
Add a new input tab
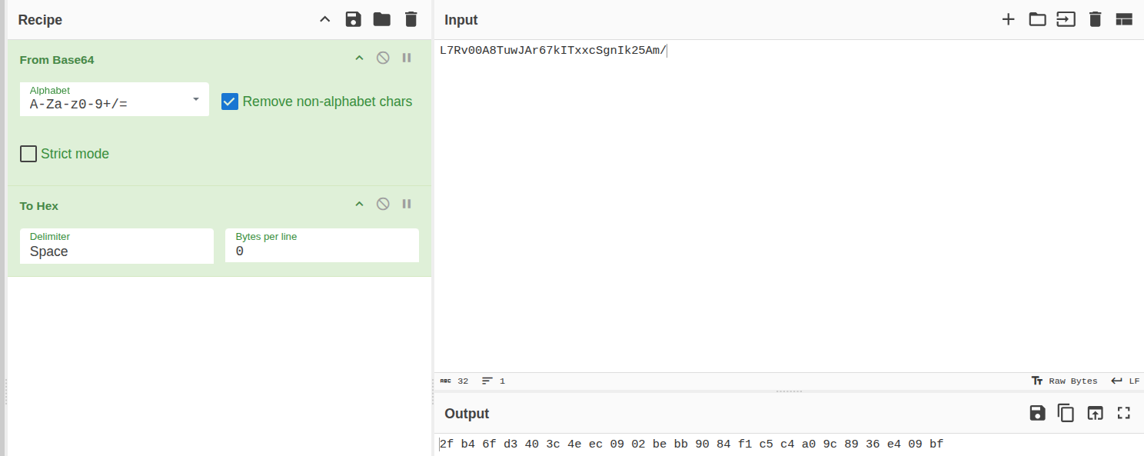click(1008, 19)
